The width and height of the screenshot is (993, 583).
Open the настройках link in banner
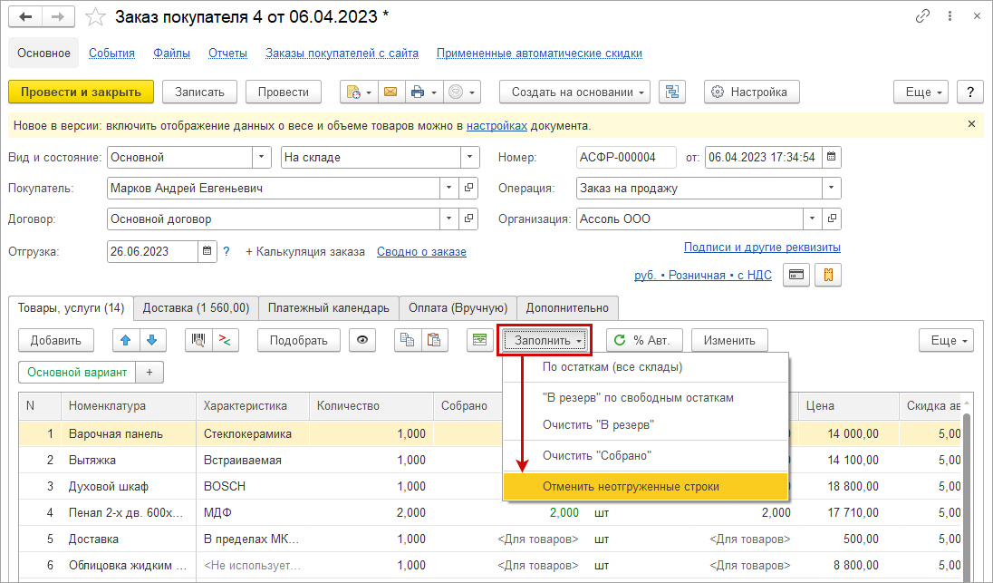click(x=496, y=125)
